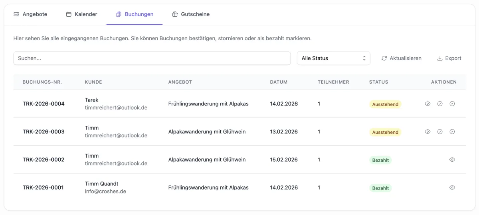Confirm booking TRK-2026-0004 with checkmark icon
Image resolution: width=479 pixels, height=215 pixels.
coord(440,104)
